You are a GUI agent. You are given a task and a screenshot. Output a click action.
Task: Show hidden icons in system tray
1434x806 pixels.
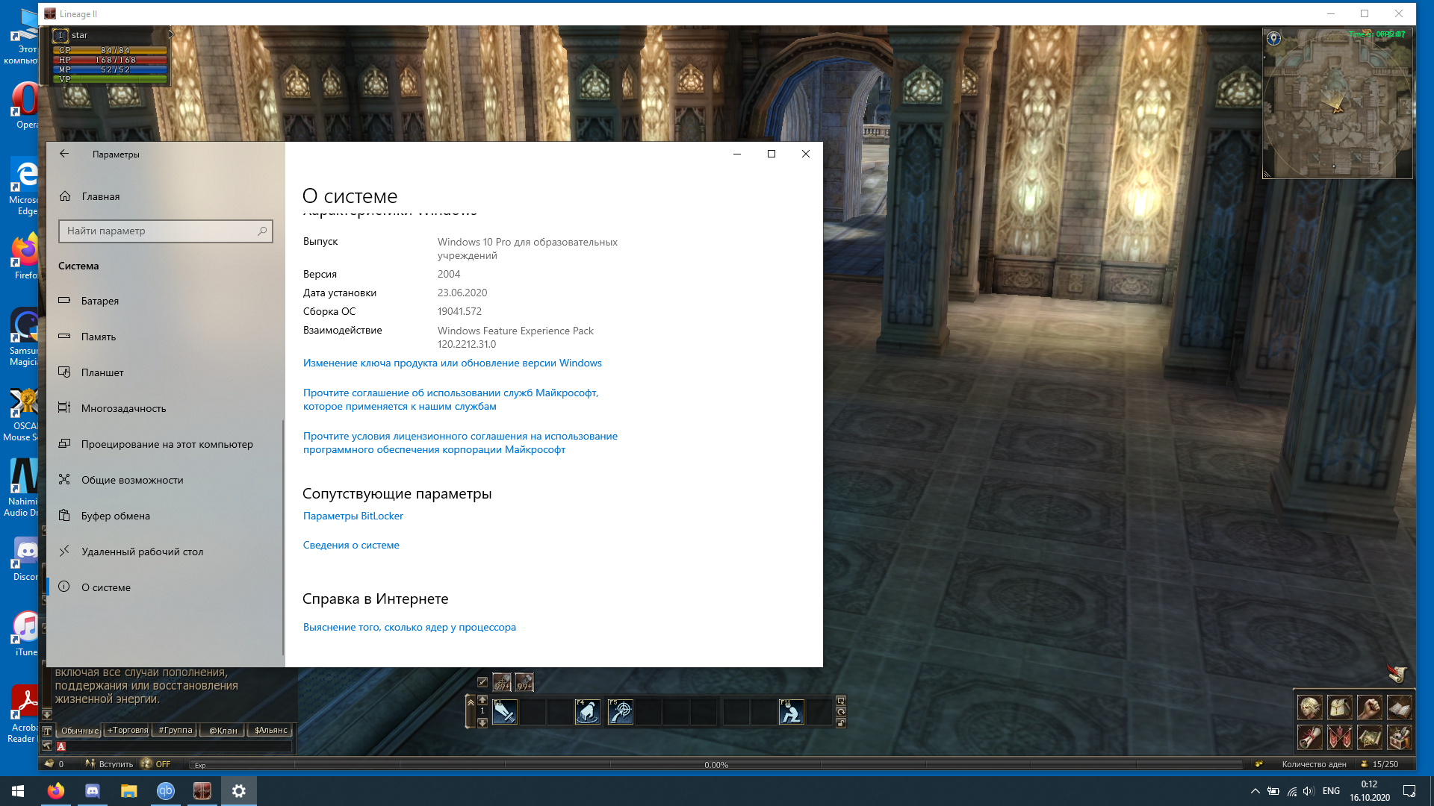pyautogui.click(x=1255, y=791)
